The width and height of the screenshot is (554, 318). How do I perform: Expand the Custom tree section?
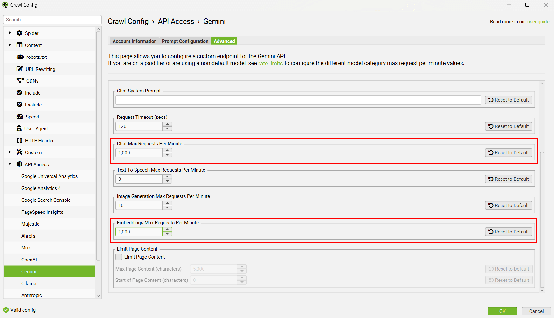click(x=10, y=152)
